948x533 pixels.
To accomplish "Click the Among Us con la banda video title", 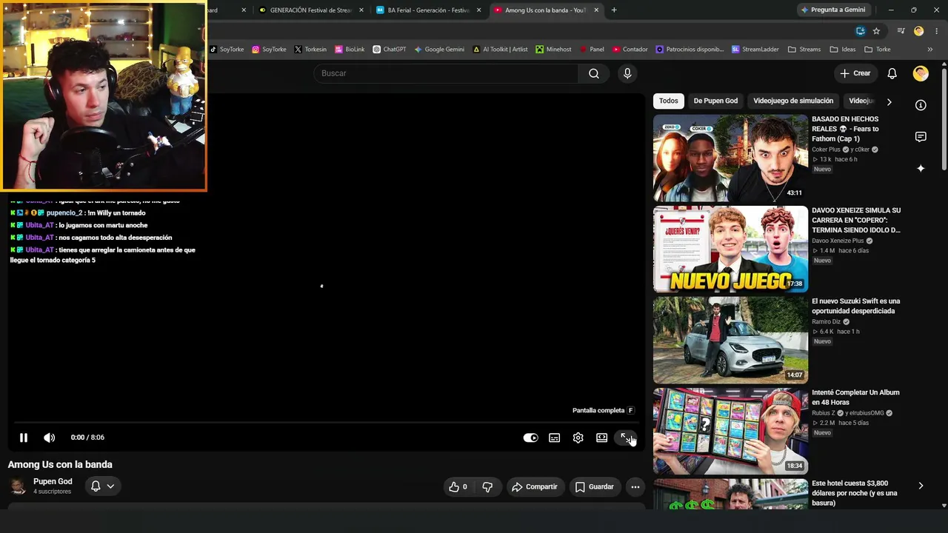I will tap(60, 465).
